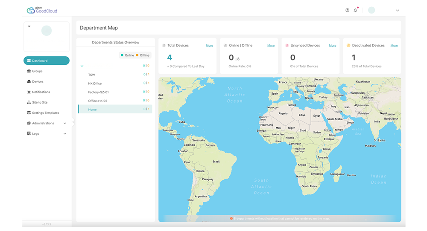Open Groups from the sidebar
The width and height of the screenshot is (427, 231).
point(37,71)
